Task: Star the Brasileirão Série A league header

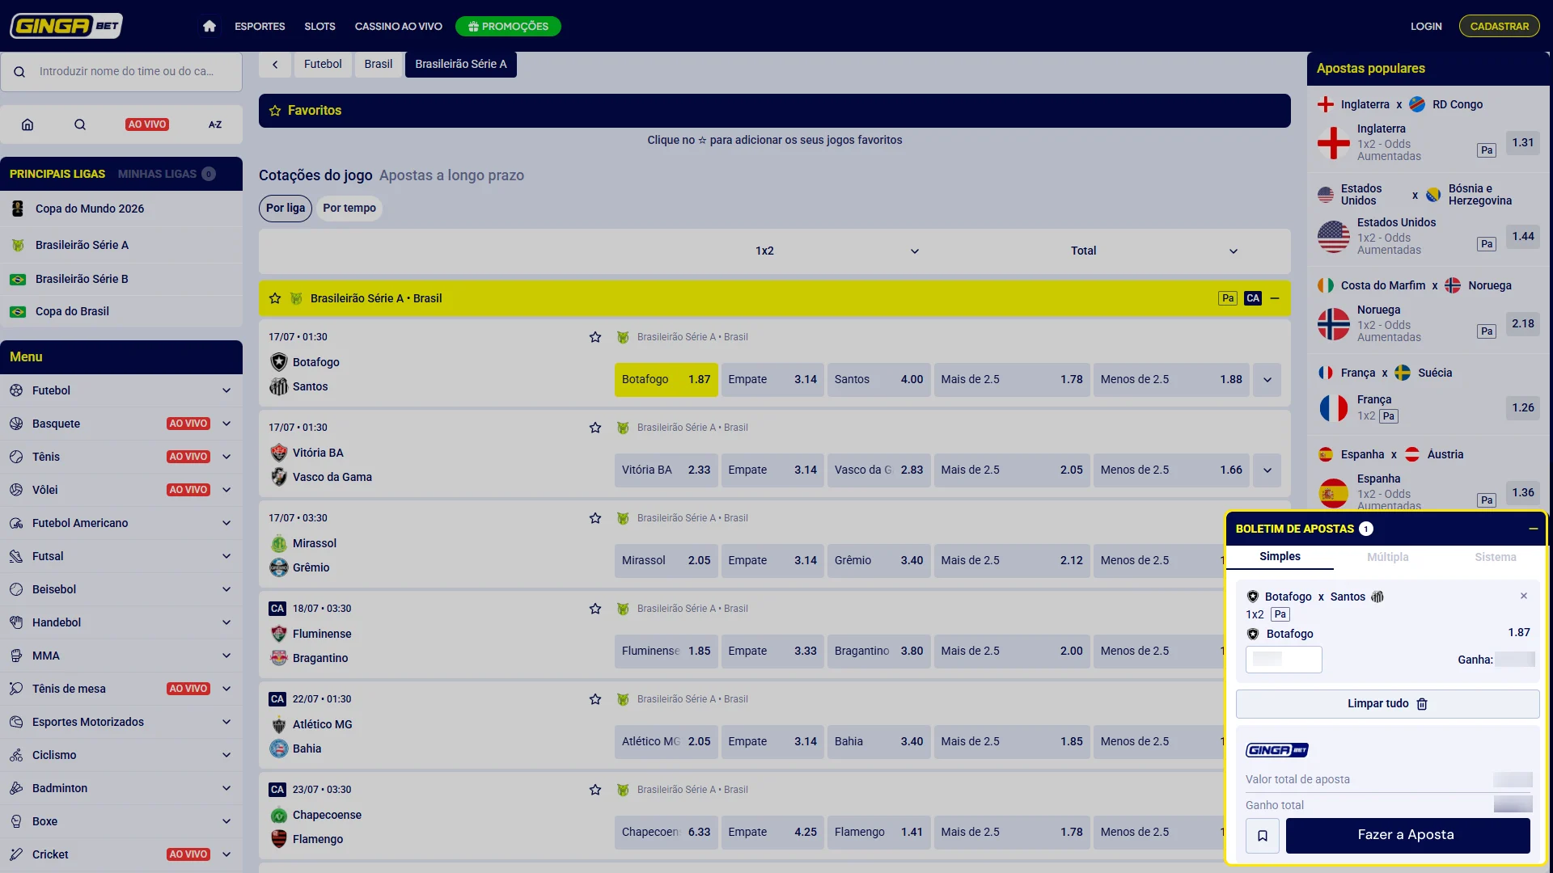Action: (x=275, y=298)
